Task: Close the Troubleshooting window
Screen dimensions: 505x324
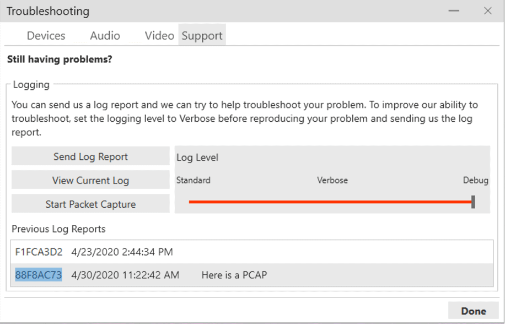Action: tap(487, 11)
